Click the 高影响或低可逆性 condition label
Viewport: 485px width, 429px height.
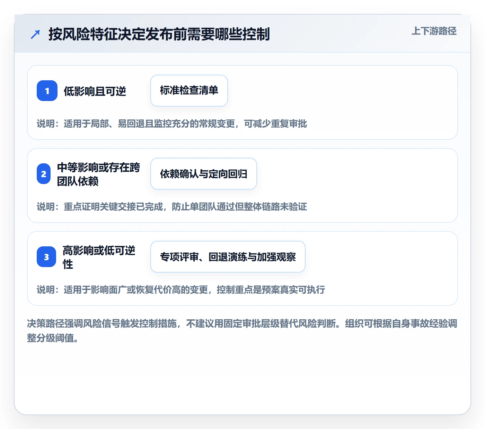point(99,257)
